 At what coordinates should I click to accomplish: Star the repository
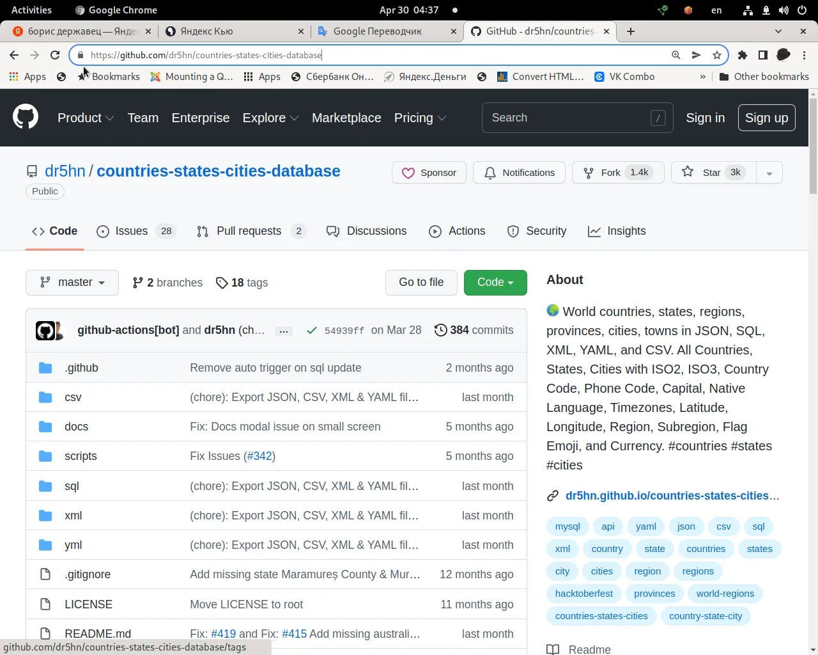point(713,173)
